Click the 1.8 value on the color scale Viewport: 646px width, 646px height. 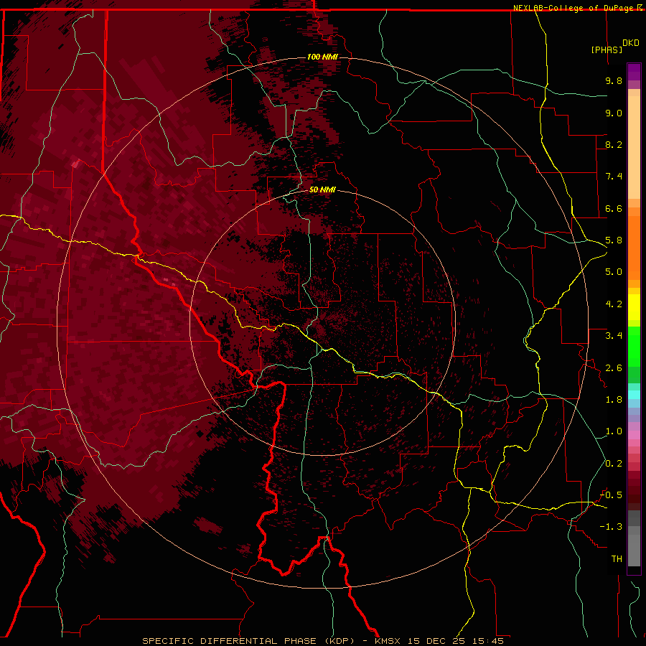pos(614,400)
